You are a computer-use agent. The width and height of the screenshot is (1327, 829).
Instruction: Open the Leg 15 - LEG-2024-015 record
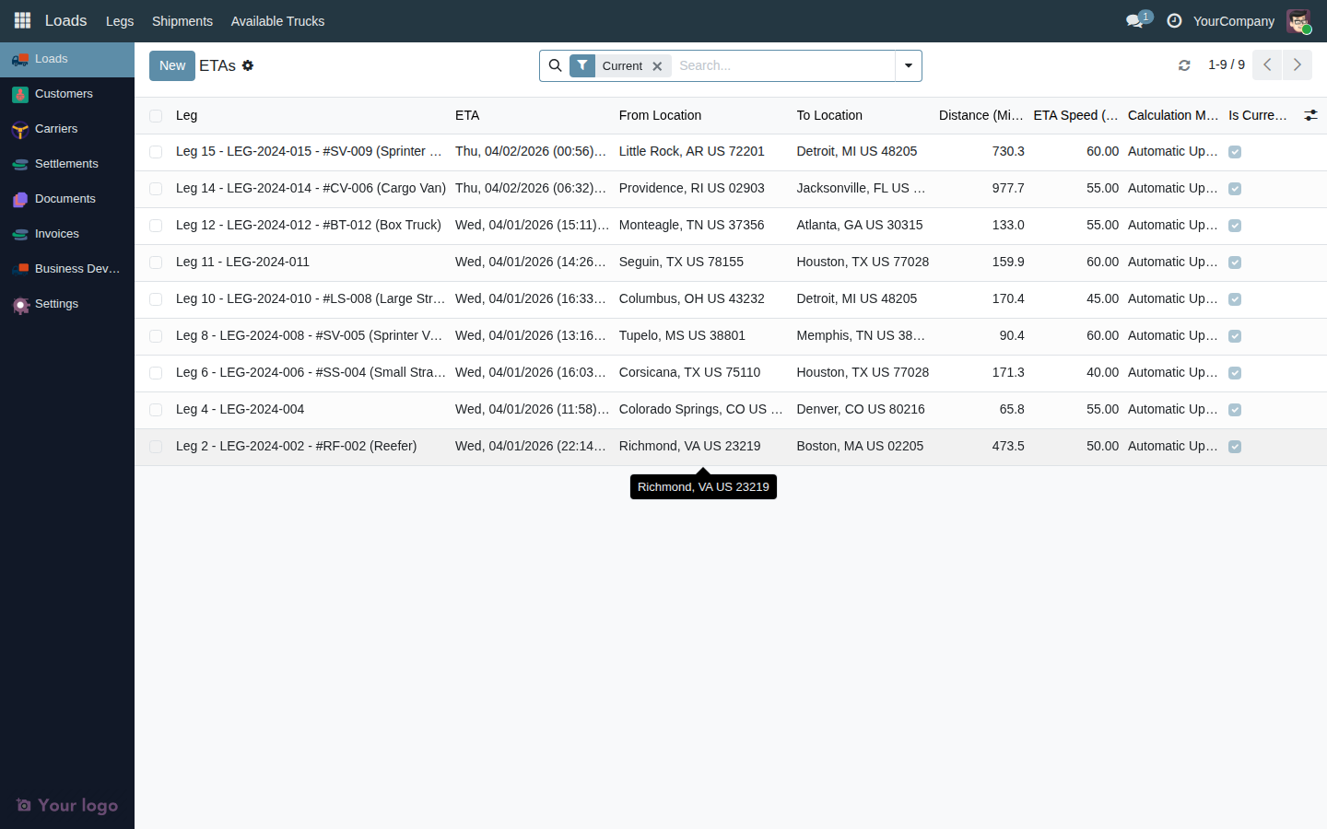point(310,151)
